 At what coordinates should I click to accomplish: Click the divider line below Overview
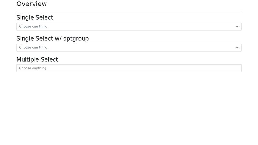[x=129, y=11]
